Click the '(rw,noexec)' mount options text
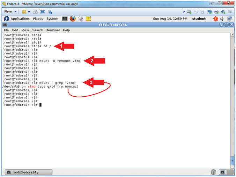 pyautogui.click(x=68, y=87)
